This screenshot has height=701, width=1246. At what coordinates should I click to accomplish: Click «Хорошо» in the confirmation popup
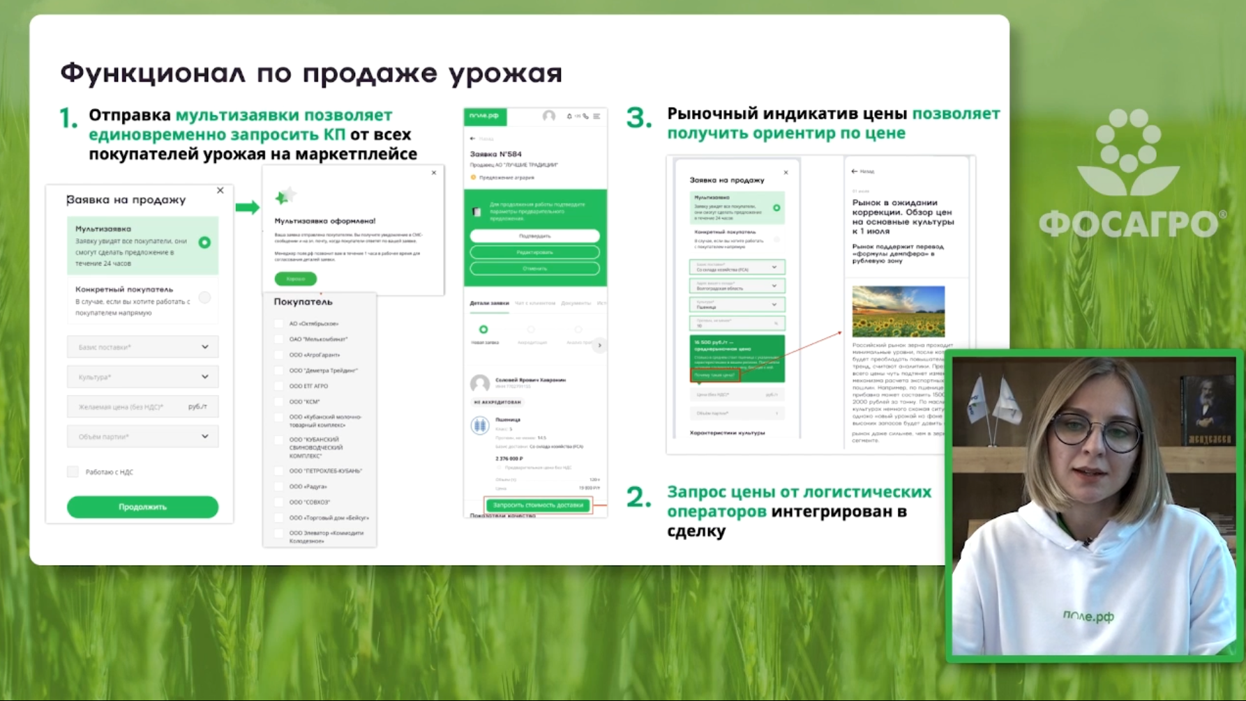296,279
